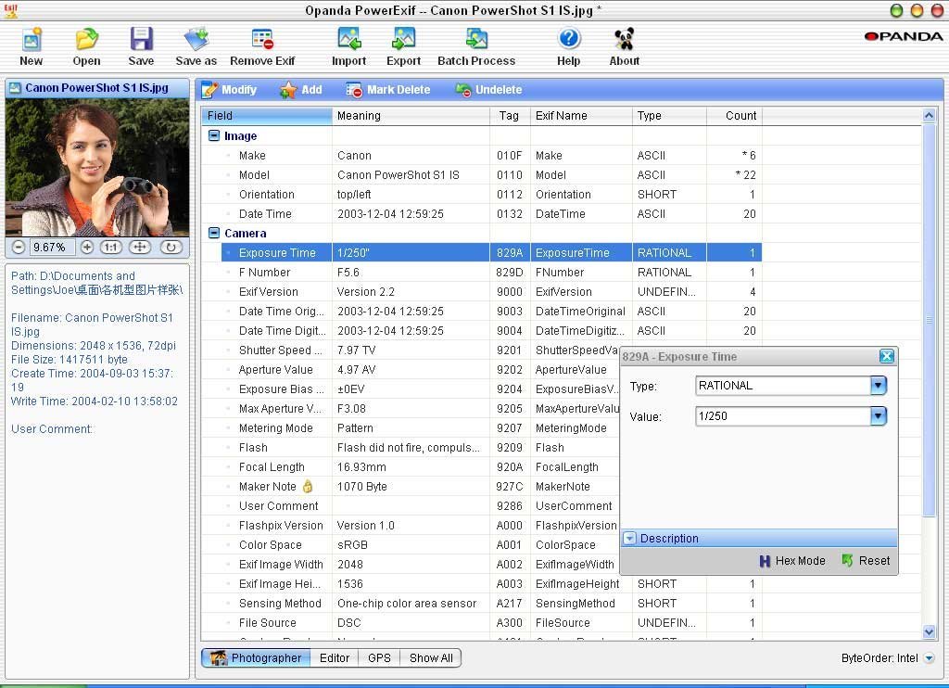This screenshot has height=688, width=949.
Task: Switch to the GPS tab
Action: pyautogui.click(x=379, y=658)
